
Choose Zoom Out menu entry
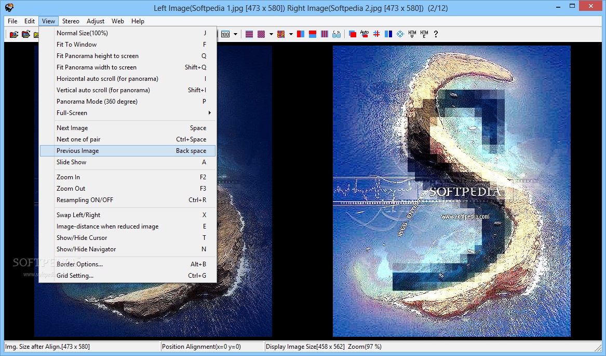click(x=128, y=189)
